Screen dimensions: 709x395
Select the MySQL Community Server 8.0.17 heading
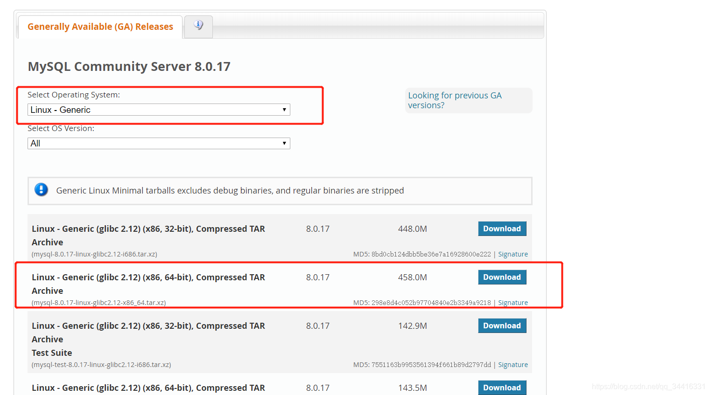[x=129, y=66]
